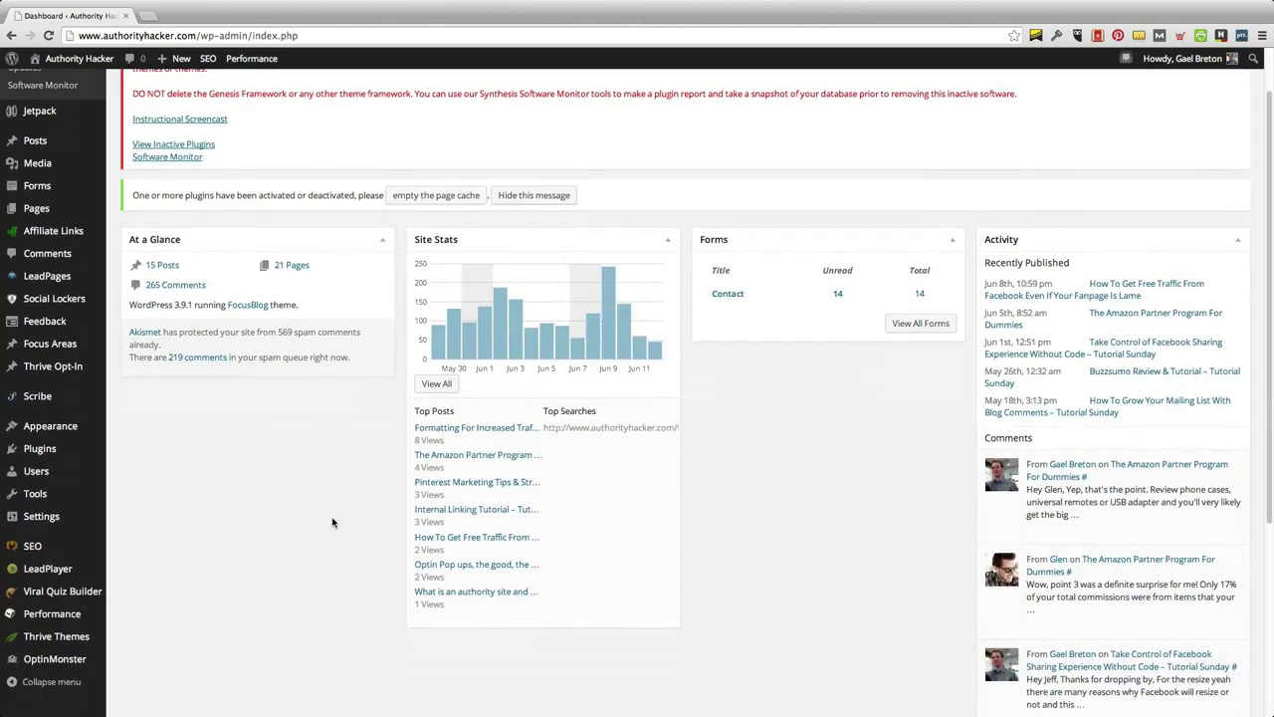Go back with the browser back arrow
This screenshot has height=717, width=1274.
click(11, 36)
